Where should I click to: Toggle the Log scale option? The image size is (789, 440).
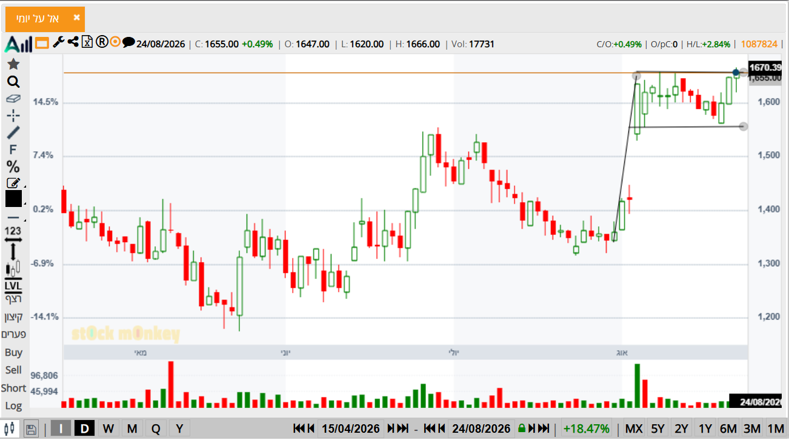13,406
